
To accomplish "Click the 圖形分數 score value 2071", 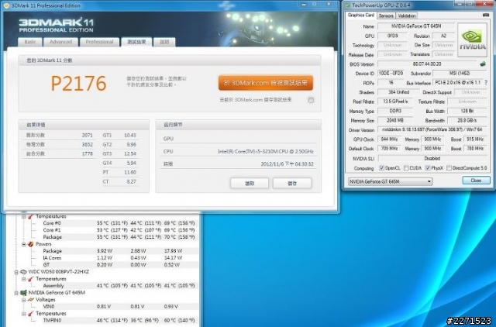I will pos(88,135).
